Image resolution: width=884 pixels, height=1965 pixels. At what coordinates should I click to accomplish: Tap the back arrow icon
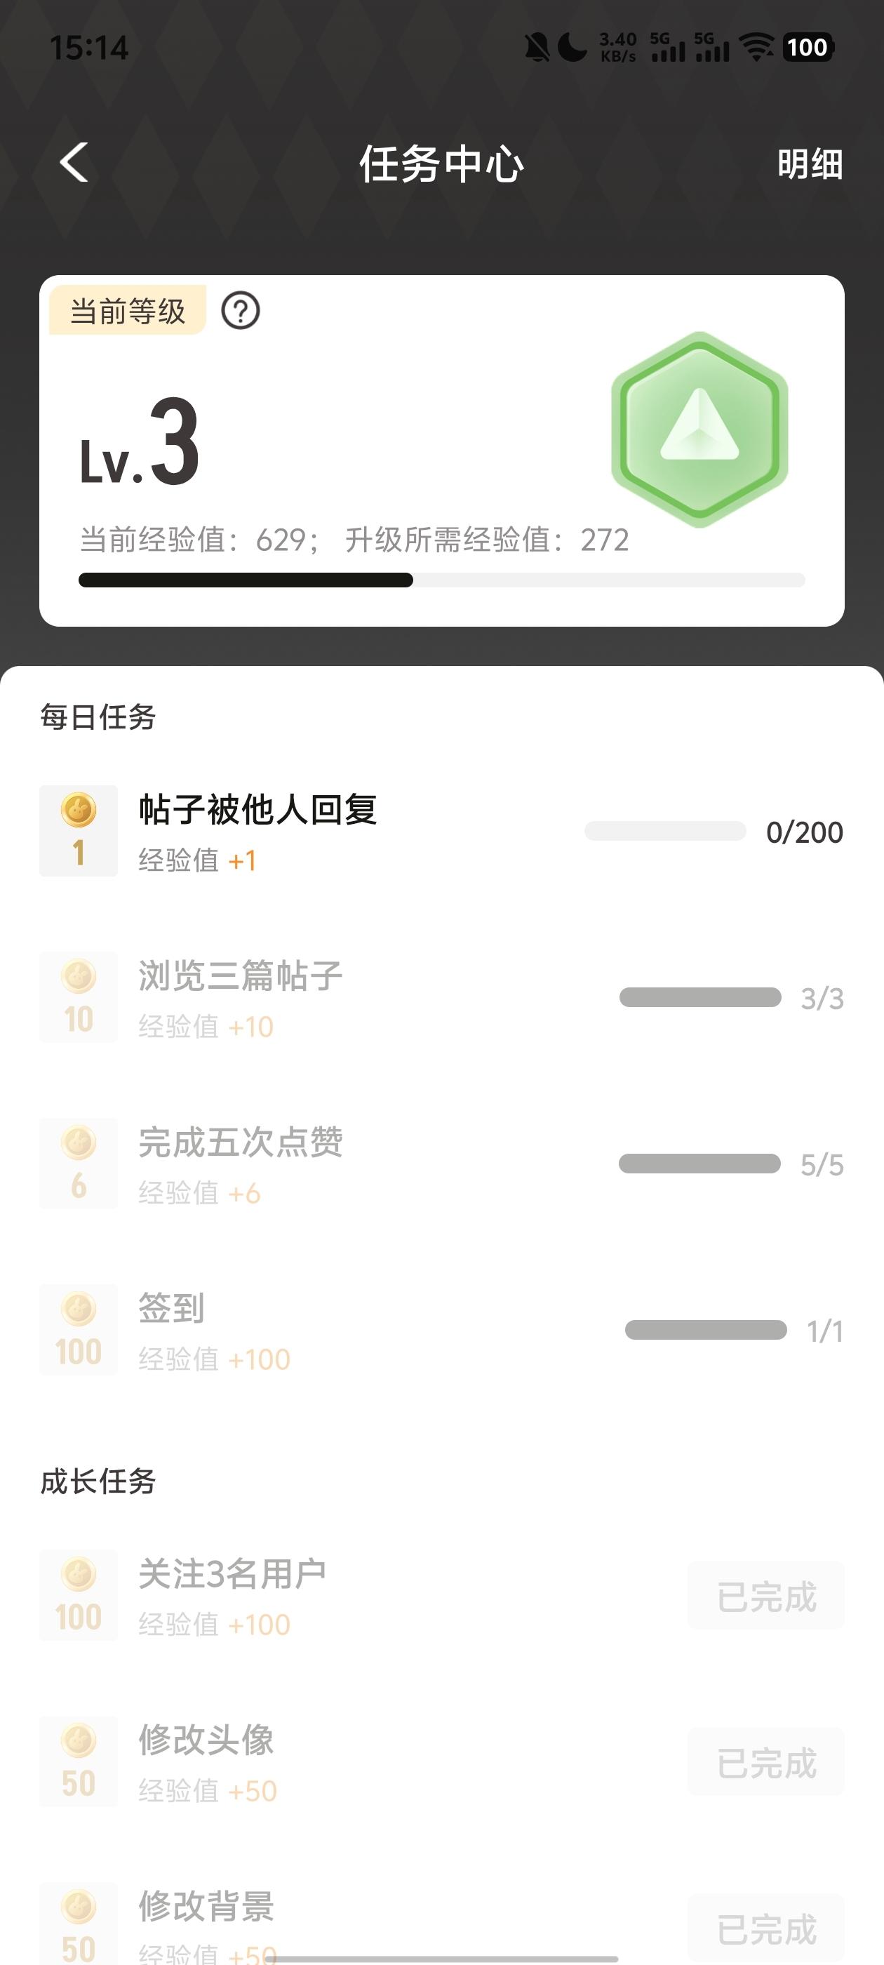coord(74,163)
